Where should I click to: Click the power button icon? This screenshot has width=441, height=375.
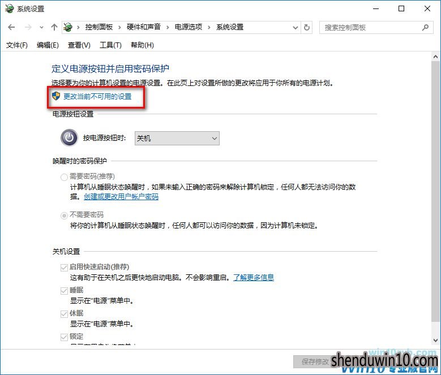tap(69, 138)
